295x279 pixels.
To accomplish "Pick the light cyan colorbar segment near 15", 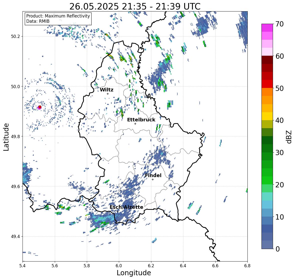I will point(267,197).
